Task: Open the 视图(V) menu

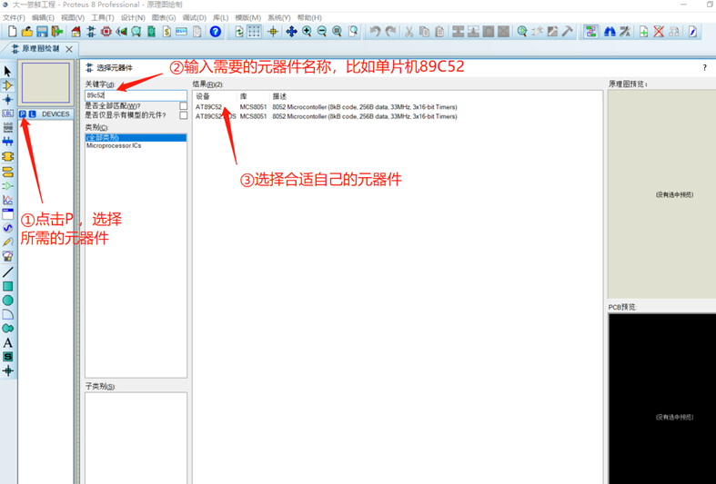Action: pos(73,17)
